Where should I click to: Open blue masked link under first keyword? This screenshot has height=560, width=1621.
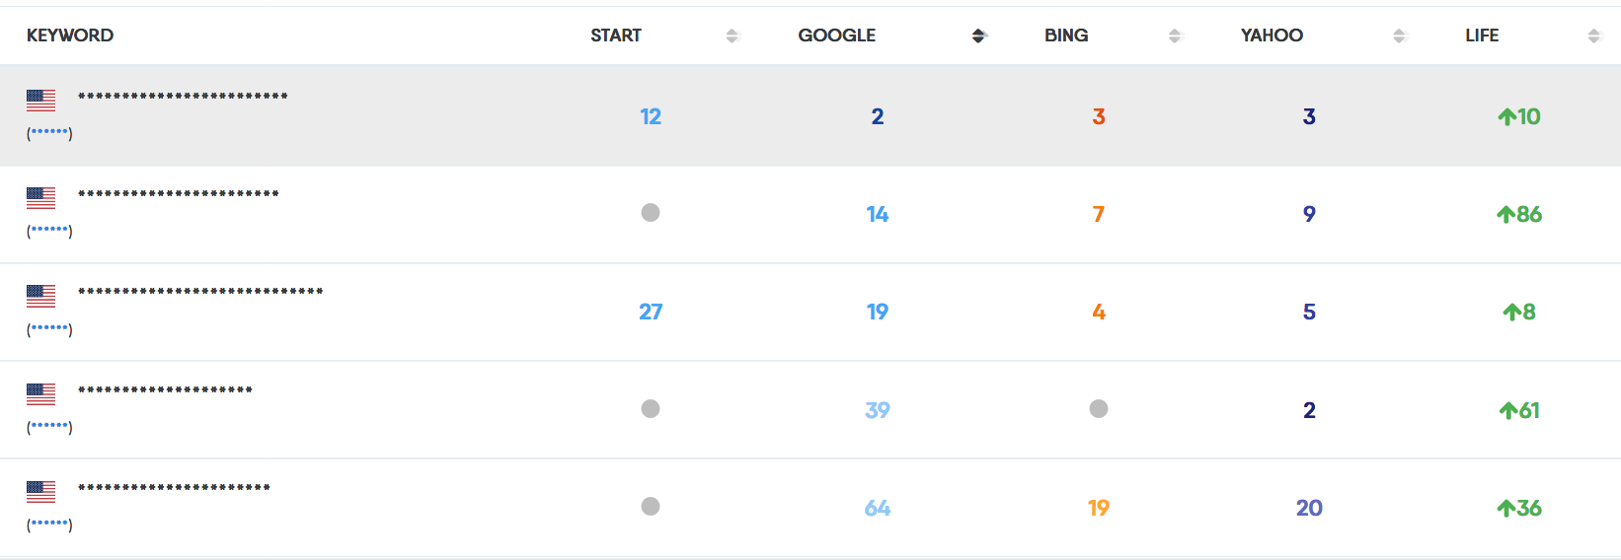[49, 133]
